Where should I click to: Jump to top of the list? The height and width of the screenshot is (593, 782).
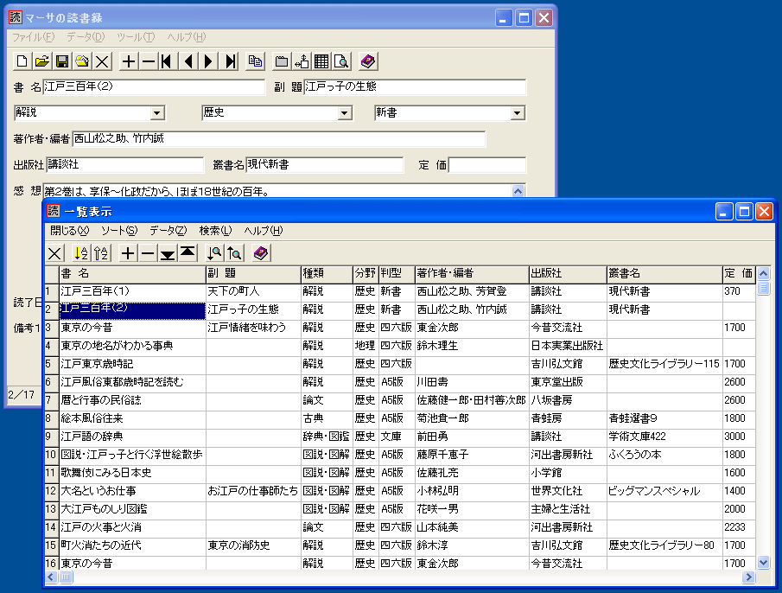[x=188, y=253]
